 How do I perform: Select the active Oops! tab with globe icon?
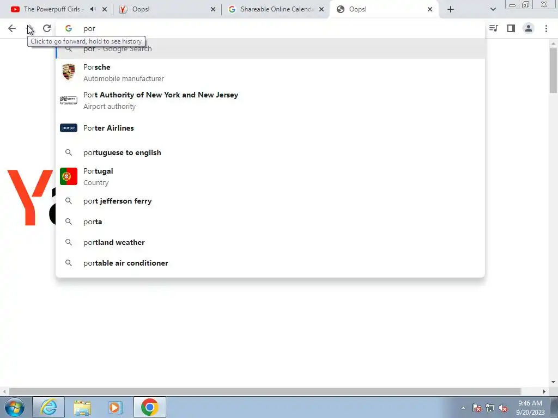384,9
